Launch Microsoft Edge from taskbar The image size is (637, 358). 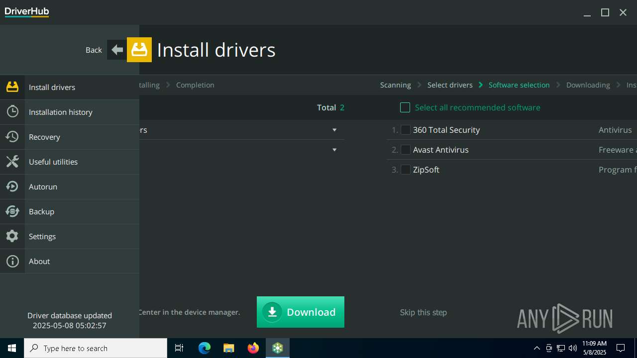205,348
